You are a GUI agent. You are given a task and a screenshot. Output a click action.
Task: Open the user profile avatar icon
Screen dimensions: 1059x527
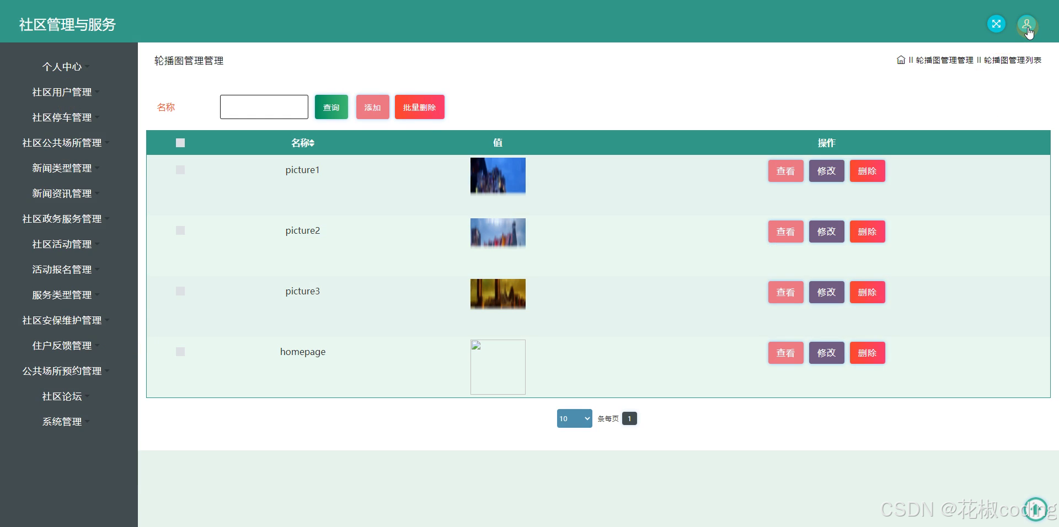pyautogui.click(x=1026, y=24)
